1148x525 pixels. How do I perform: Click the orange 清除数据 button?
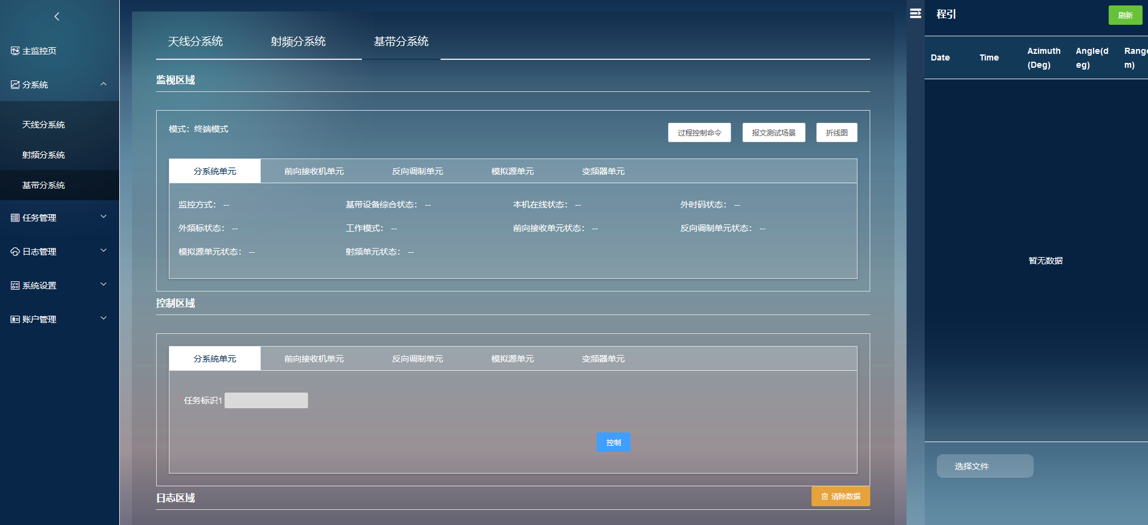(841, 496)
